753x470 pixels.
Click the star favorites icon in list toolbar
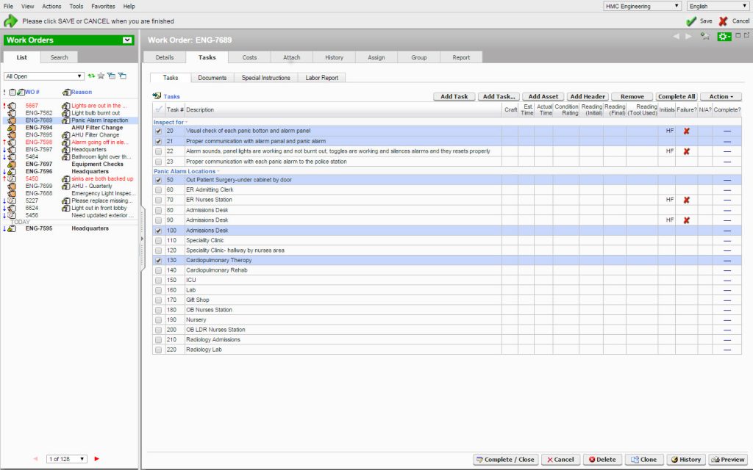pyautogui.click(x=101, y=76)
